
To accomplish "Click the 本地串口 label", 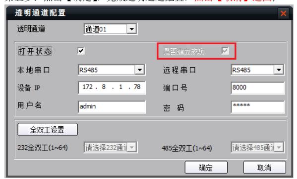I will 34,70.
